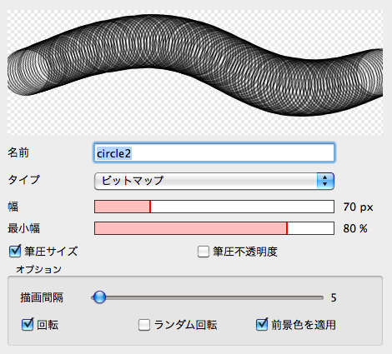
Task: Click the 名前 text field containing circle2
Action: tap(214, 152)
